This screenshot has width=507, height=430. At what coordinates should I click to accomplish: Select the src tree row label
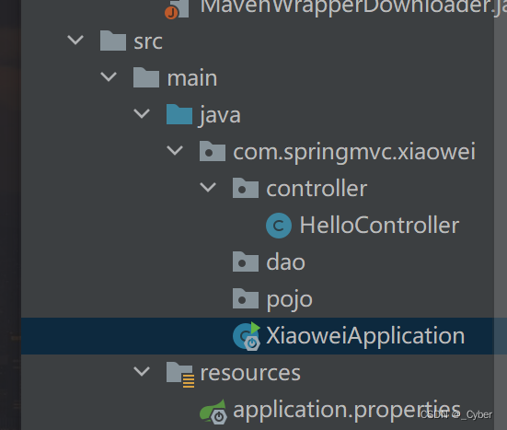[x=148, y=41]
